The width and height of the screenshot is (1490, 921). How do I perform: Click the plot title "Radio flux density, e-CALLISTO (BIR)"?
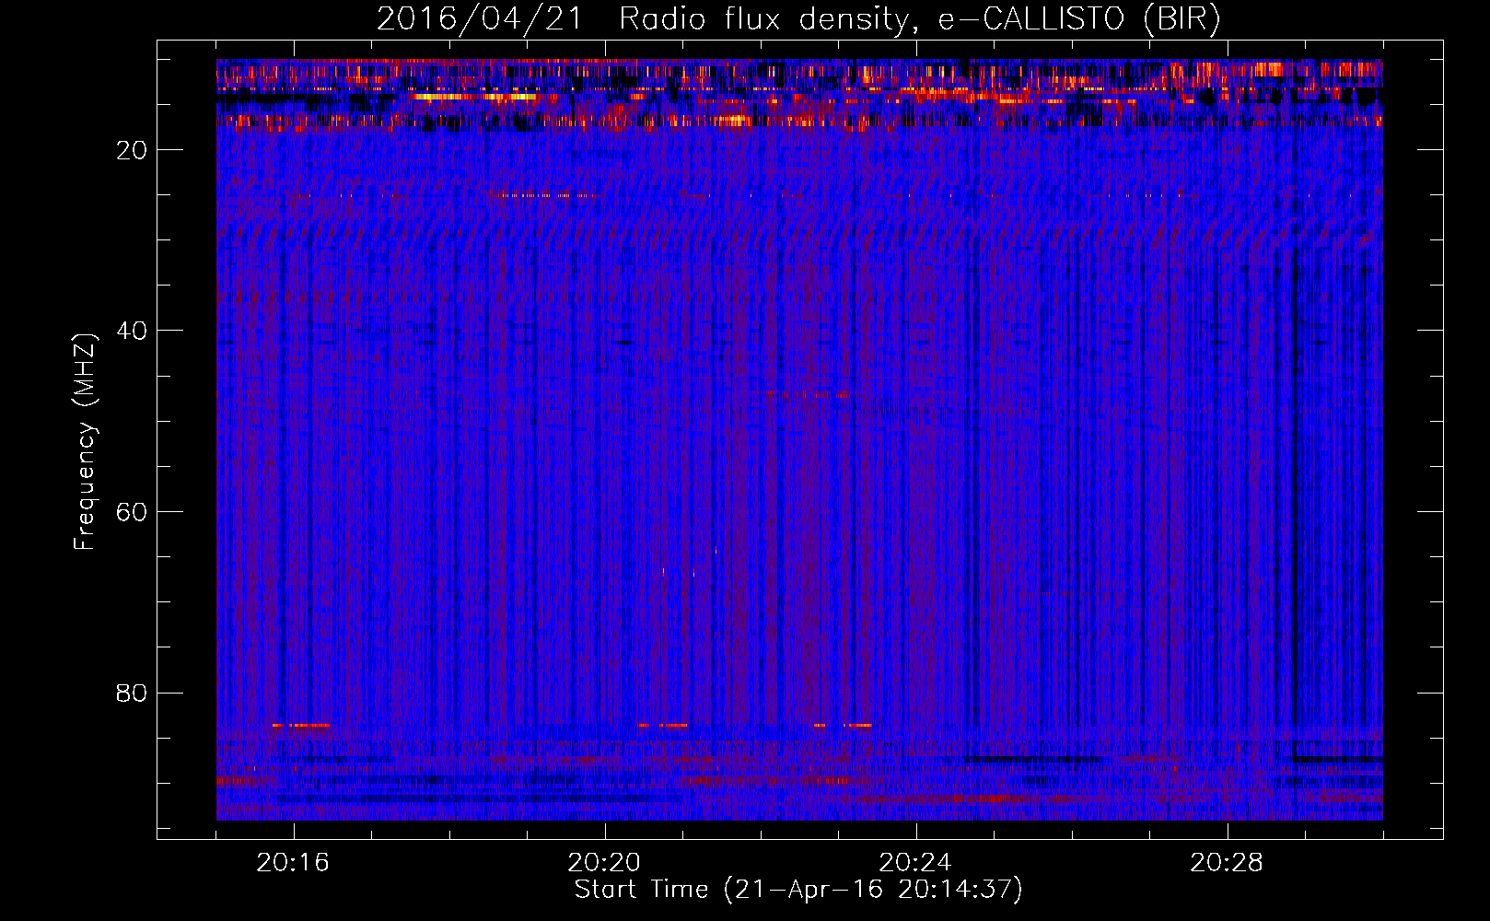coord(919,18)
